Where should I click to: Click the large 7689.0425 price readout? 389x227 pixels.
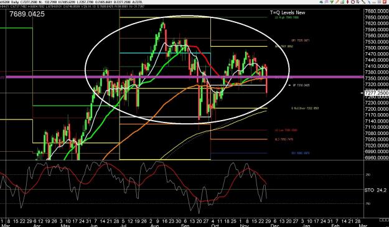coord(27,14)
